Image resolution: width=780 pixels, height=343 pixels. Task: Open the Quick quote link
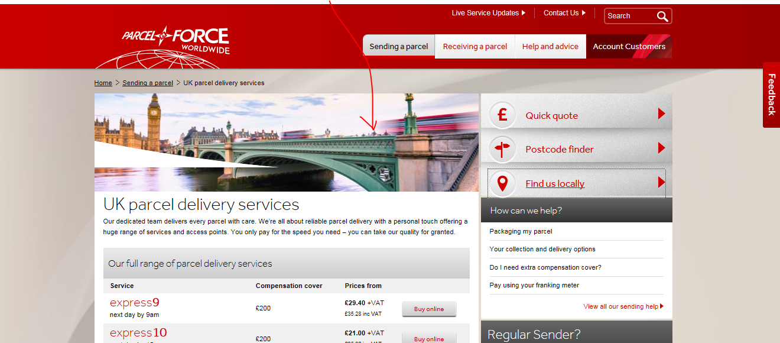[552, 116]
